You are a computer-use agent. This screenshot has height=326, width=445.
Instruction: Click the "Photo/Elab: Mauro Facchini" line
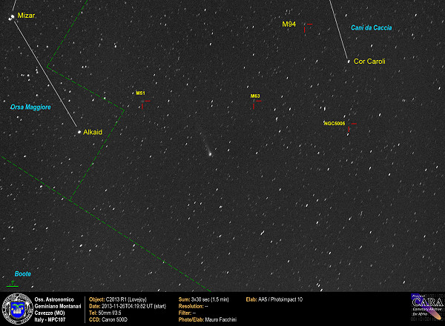coord(208,320)
